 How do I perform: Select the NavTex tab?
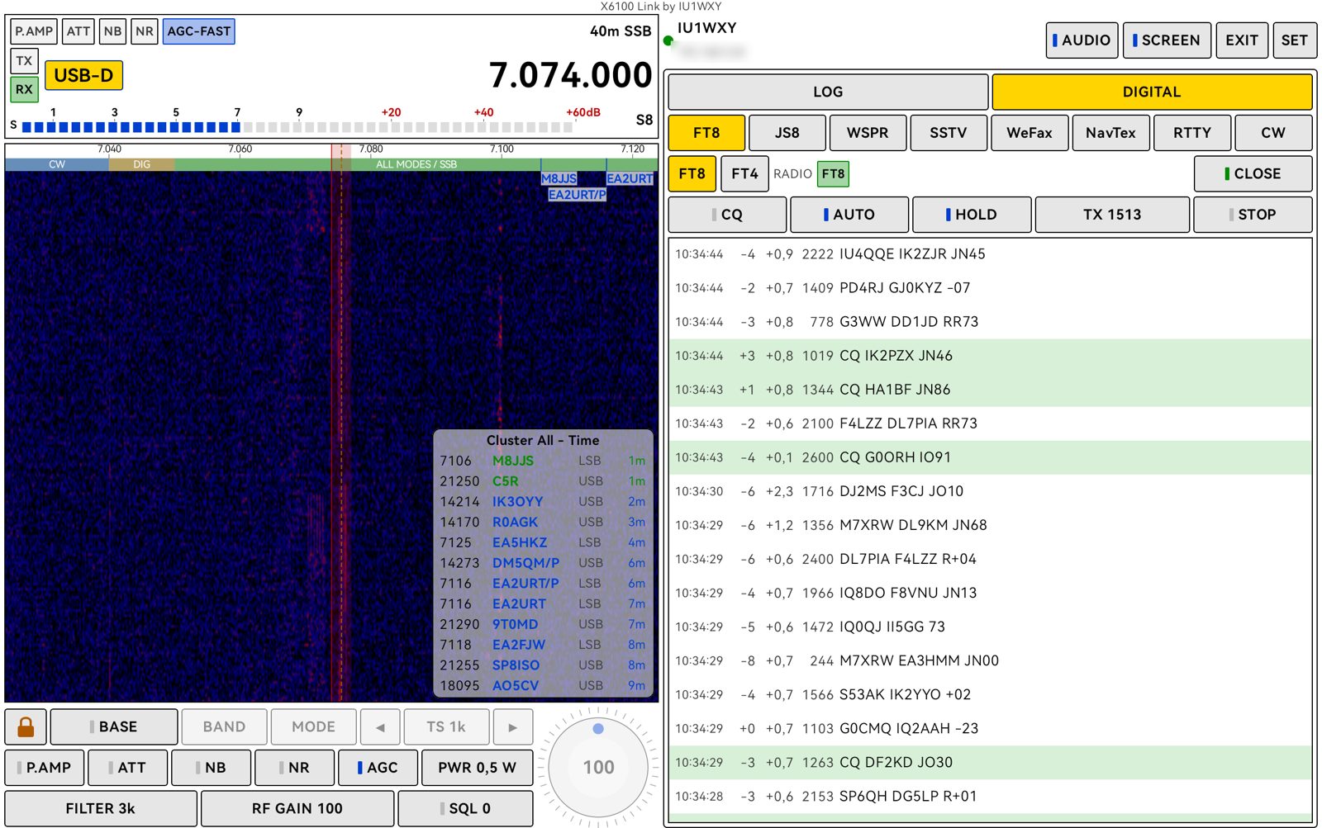coord(1110,133)
